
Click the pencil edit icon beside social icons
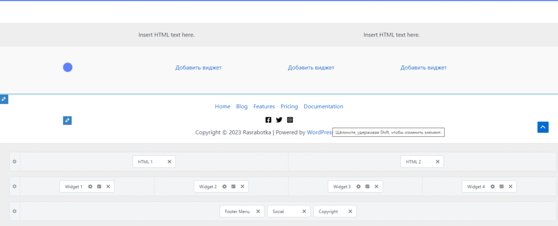67,120
